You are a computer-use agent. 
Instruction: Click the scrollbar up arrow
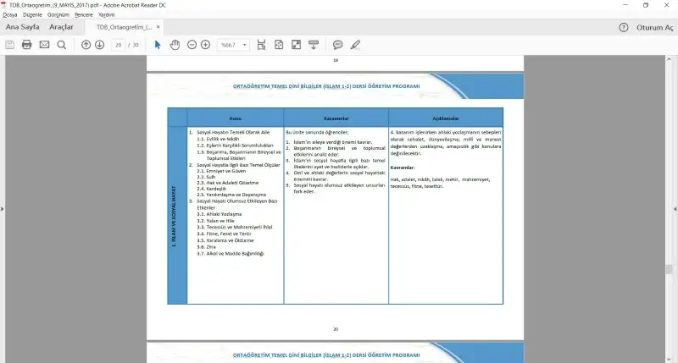(669, 59)
